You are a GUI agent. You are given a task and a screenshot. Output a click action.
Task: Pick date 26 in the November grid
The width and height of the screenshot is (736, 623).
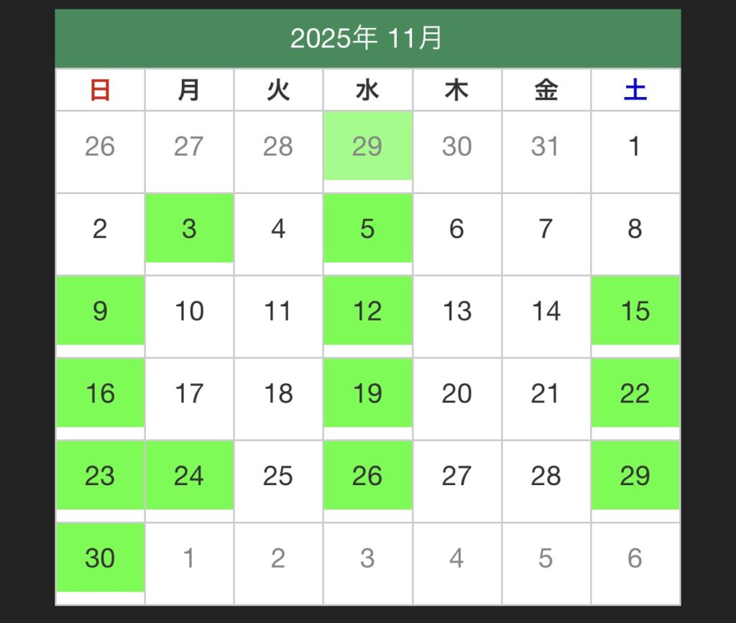coord(367,476)
